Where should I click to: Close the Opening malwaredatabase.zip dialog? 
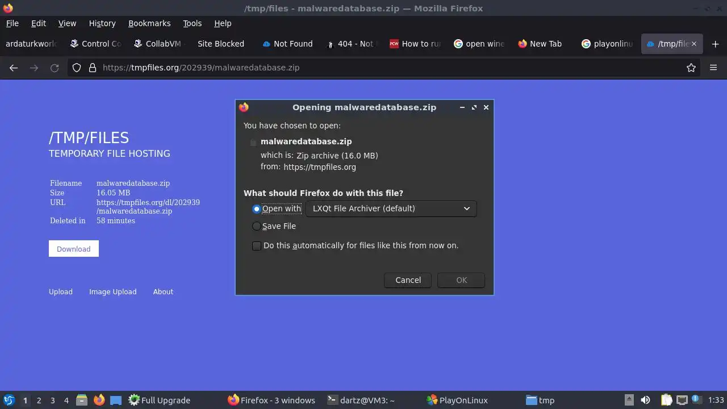pos(486,107)
